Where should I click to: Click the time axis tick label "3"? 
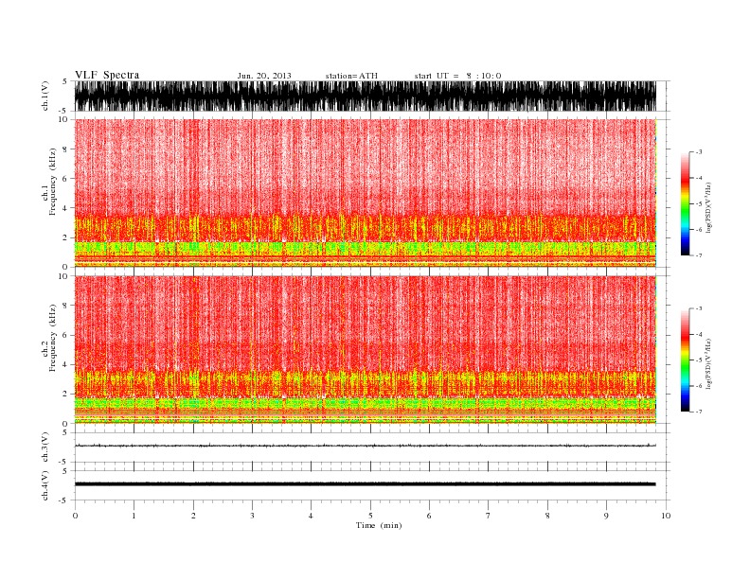[252, 516]
